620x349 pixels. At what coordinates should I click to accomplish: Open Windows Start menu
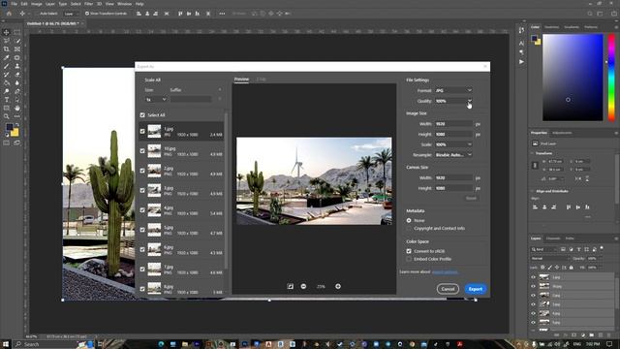pos(6,344)
